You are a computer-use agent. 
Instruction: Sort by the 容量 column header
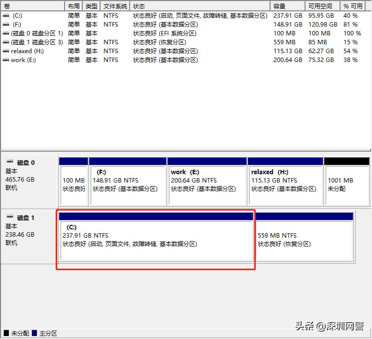[288, 6]
